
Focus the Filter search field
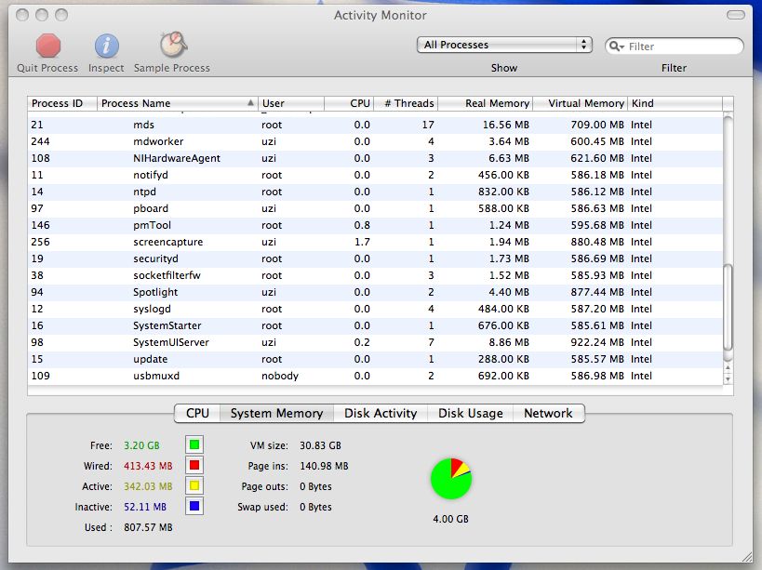coord(674,46)
